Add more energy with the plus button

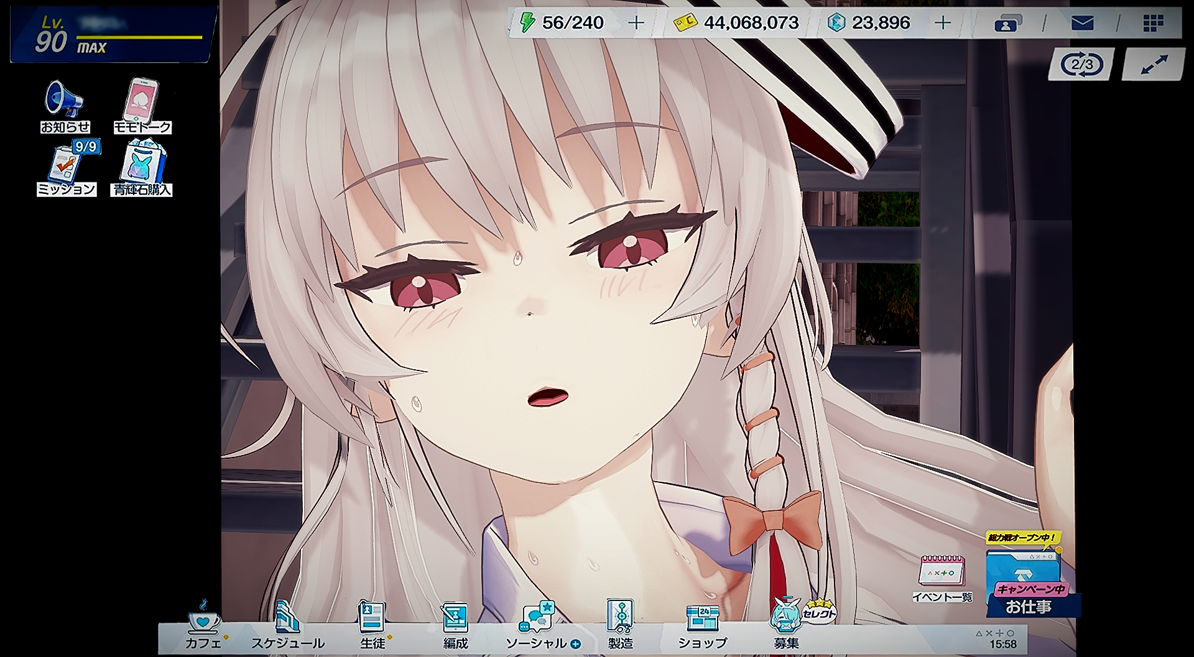[x=636, y=23]
